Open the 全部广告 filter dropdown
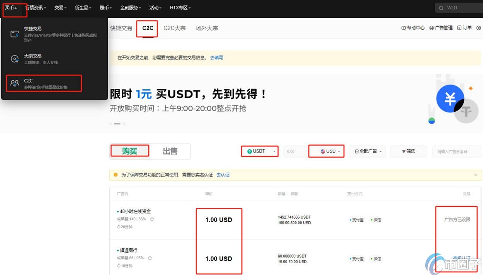Image resolution: width=483 pixels, height=275 pixels. [x=367, y=151]
